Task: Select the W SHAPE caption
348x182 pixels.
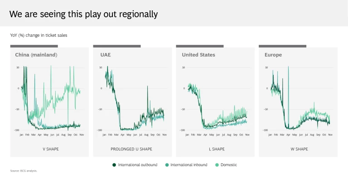Action: (x=298, y=148)
